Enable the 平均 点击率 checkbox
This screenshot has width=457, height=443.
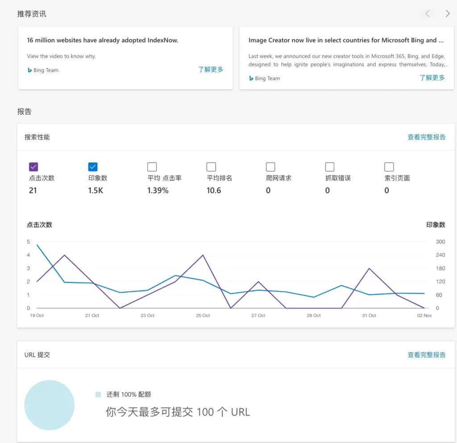coord(152,167)
